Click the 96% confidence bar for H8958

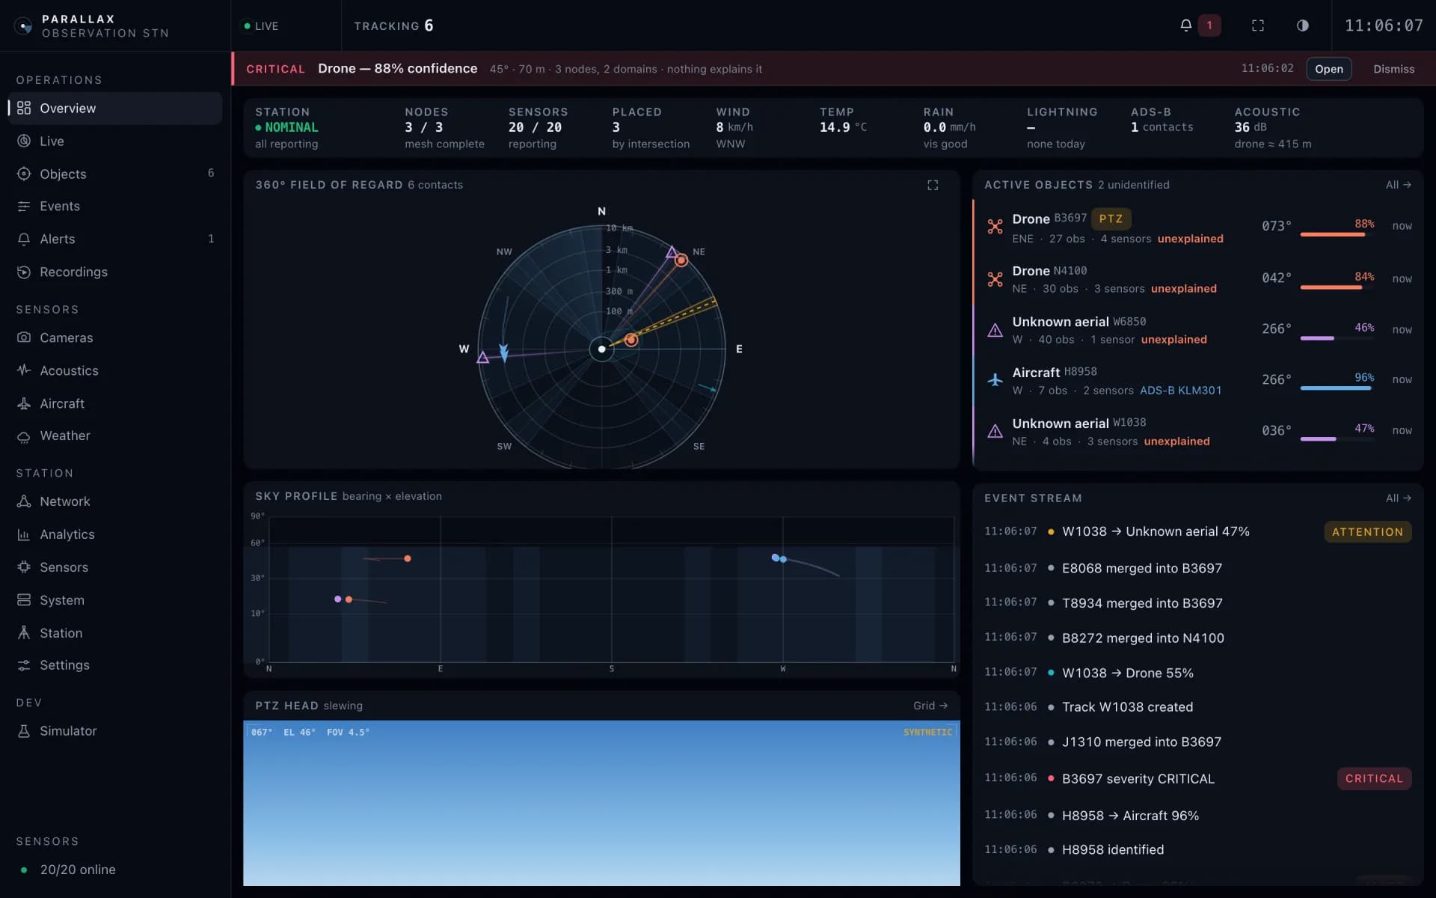coord(1337,388)
